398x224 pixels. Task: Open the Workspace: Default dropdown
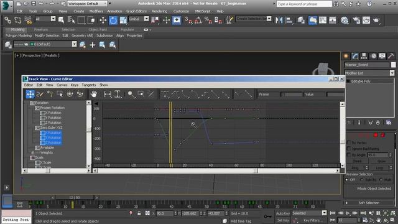(x=87, y=4)
